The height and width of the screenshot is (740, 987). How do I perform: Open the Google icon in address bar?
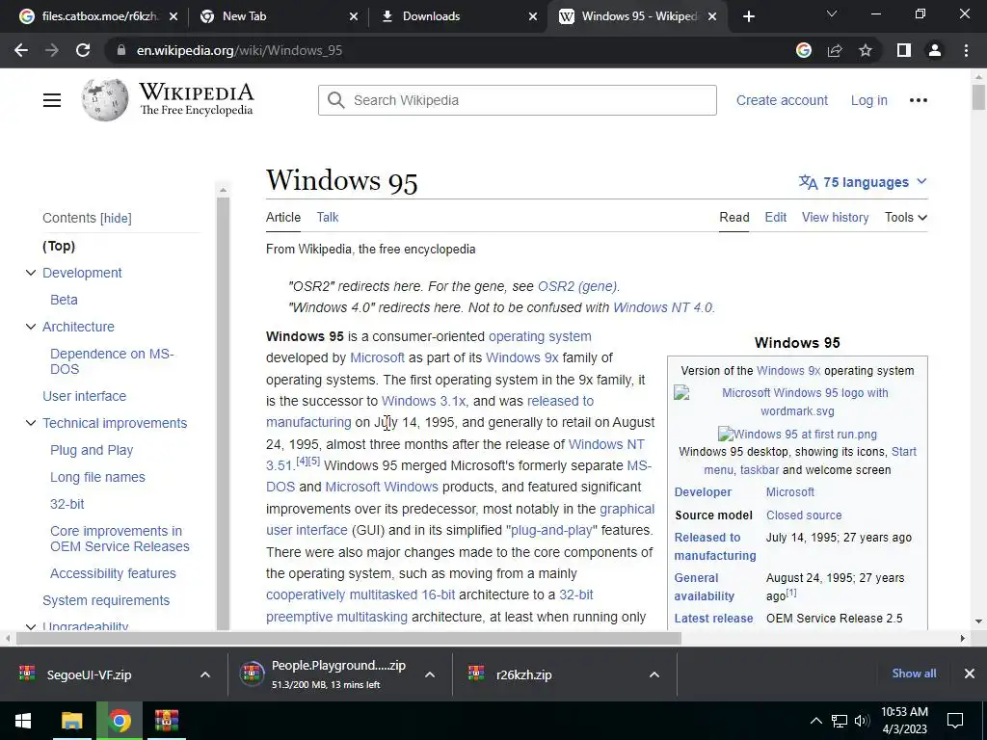(x=804, y=50)
